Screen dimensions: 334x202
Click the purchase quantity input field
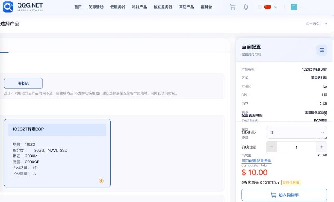pyautogui.click(x=296, y=147)
